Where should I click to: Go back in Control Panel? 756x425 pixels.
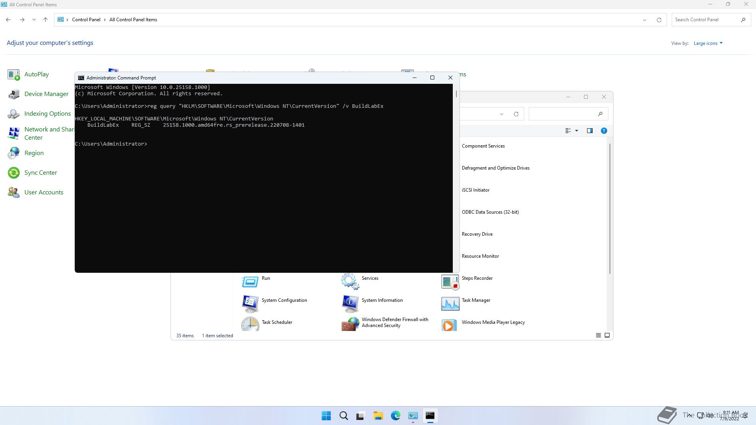pyautogui.click(x=8, y=20)
